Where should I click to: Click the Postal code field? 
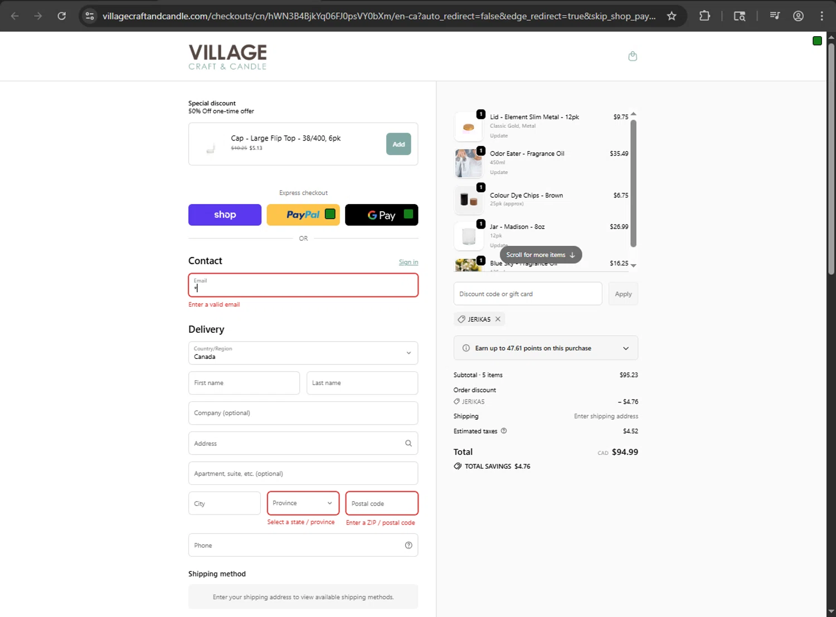click(x=382, y=503)
